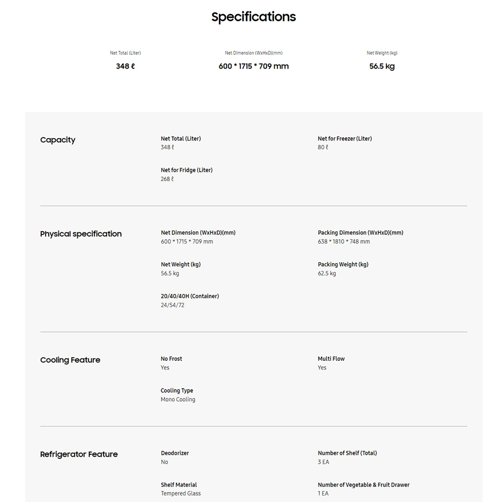Click the Packing Dimension (WxHxD)(mm) label
This screenshot has height=502, width=502.
coord(360,232)
